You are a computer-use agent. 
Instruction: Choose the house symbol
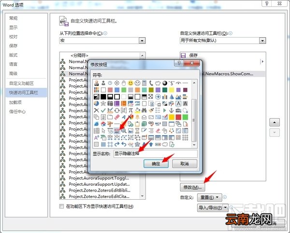point(103,124)
